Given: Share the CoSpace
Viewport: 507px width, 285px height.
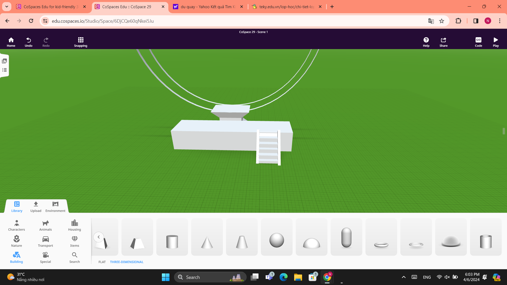Looking at the screenshot, I should pos(443,42).
